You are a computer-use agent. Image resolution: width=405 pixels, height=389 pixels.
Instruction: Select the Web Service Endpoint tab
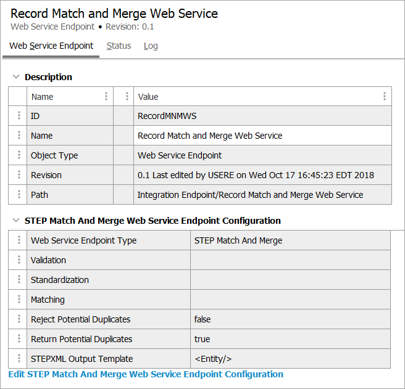click(x=51, y=46)
